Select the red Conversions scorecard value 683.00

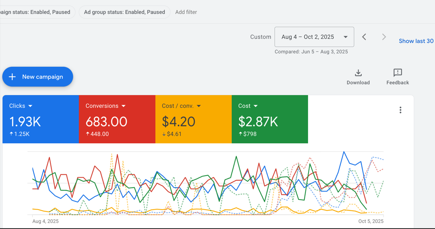tap(106, 122)
